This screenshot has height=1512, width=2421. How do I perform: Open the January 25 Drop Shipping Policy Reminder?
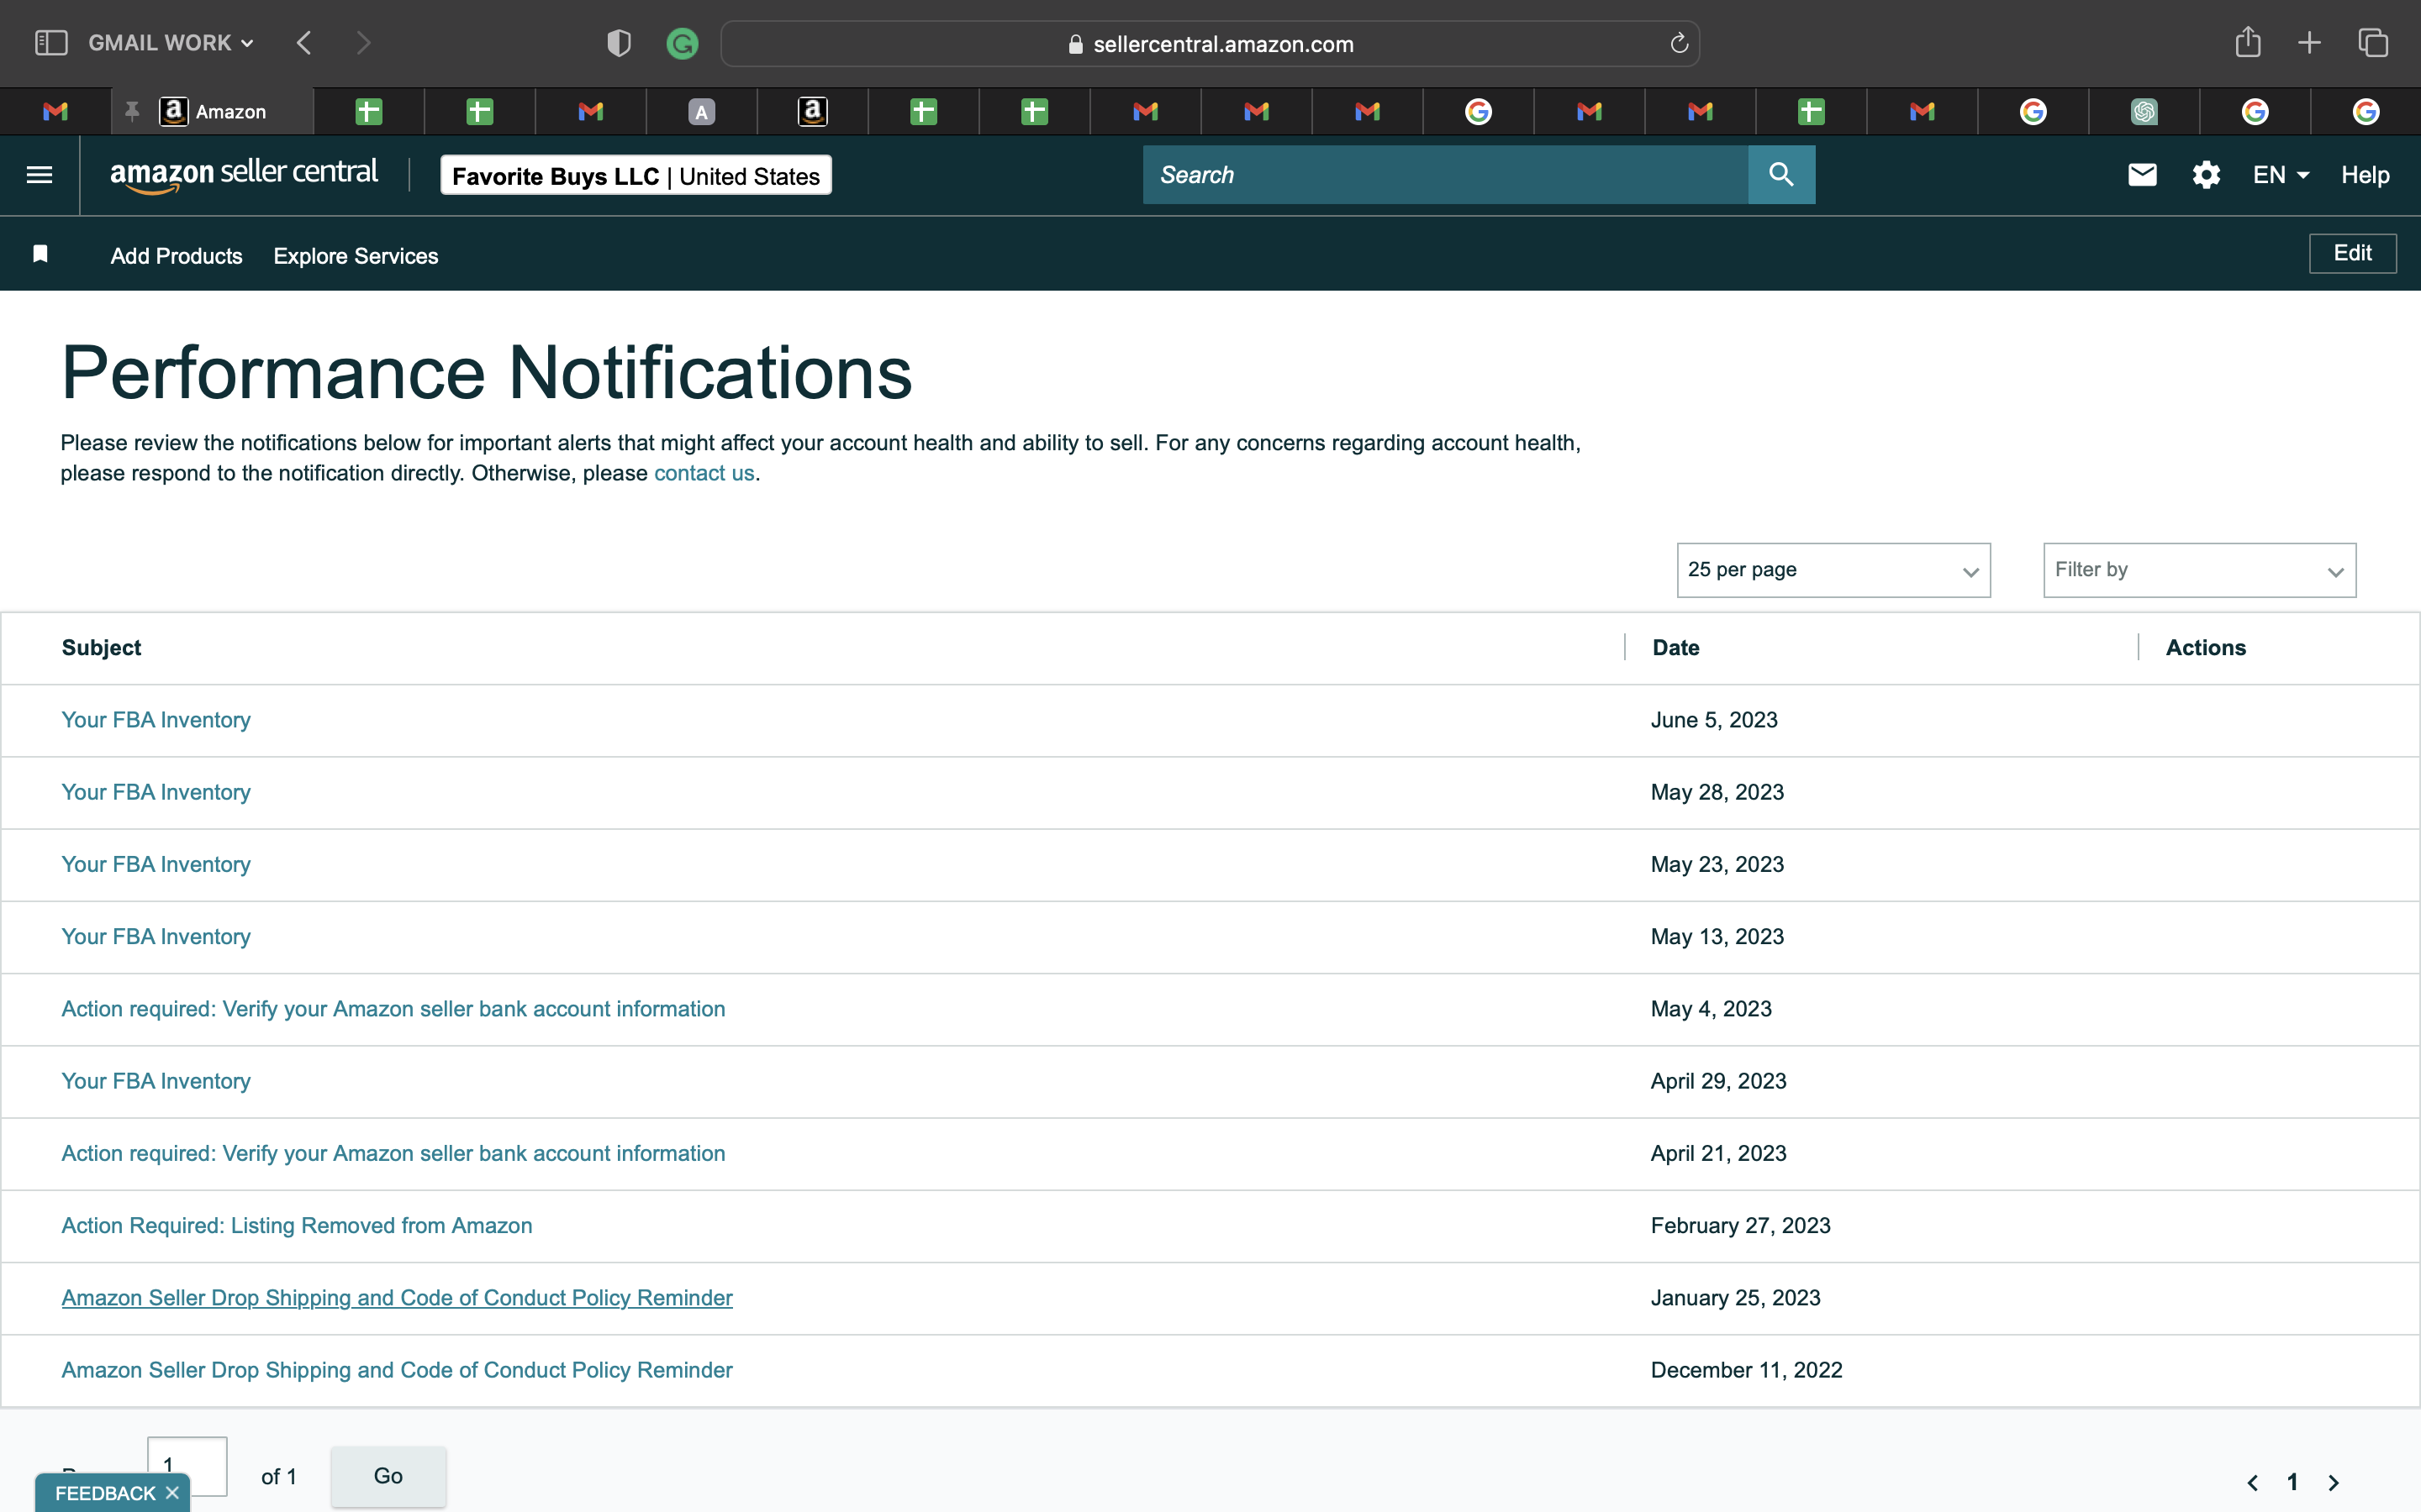click(x=397, y=1298)
